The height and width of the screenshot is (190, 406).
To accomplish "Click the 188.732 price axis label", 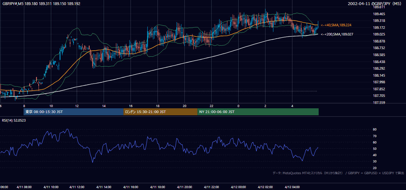I will click(379, 48).
